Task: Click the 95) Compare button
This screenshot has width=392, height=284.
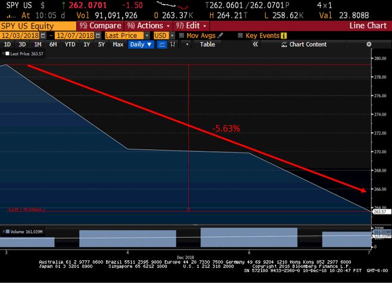Action: click(100, 26)
